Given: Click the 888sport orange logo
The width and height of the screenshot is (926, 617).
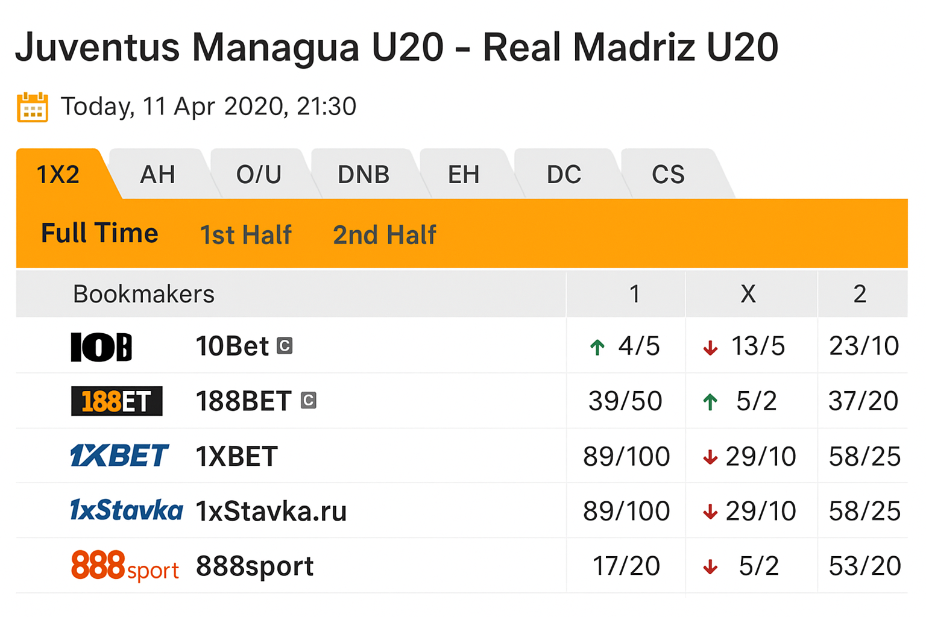Looking at the screenshot, I should [125, 566].
